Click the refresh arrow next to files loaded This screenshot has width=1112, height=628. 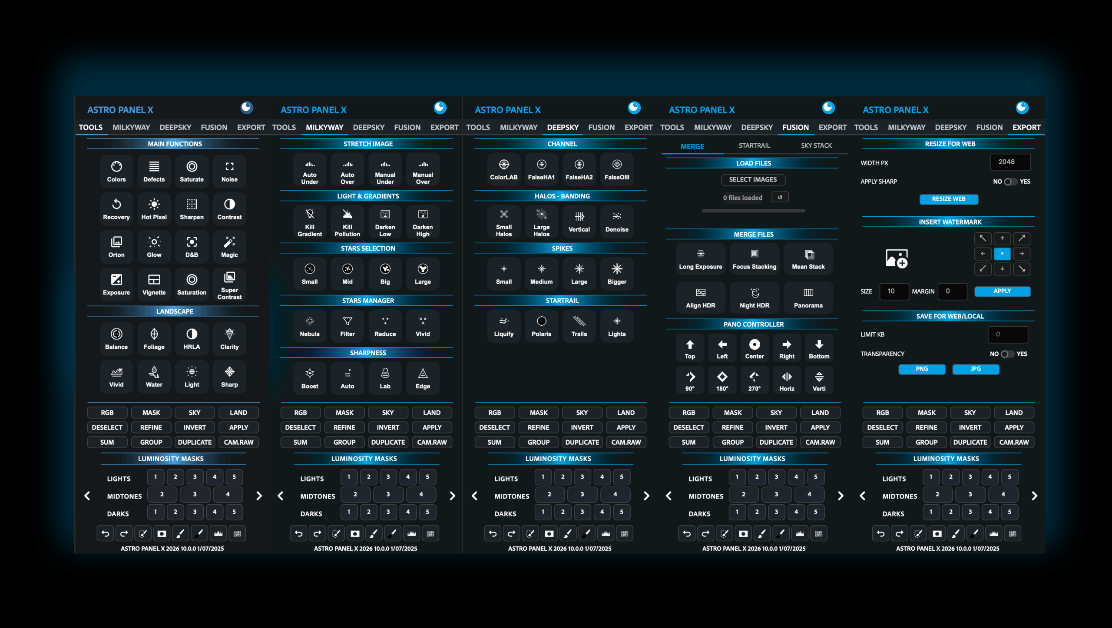click(780, 197)
